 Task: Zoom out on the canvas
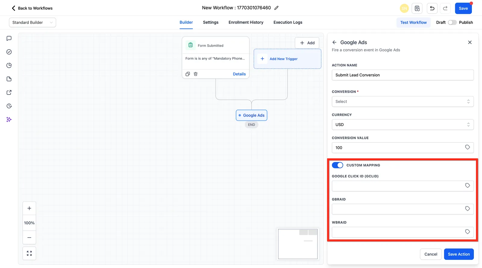click(29, 238)
